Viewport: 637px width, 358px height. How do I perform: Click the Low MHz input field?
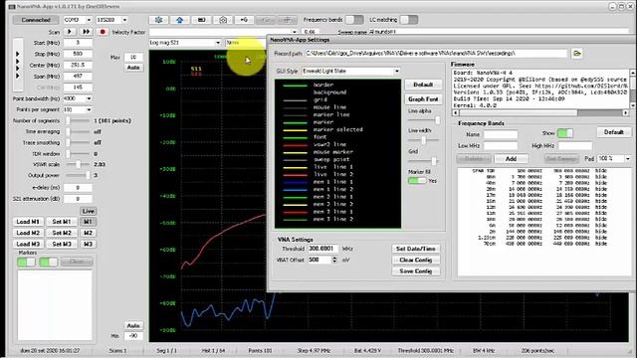pos(501,146)
